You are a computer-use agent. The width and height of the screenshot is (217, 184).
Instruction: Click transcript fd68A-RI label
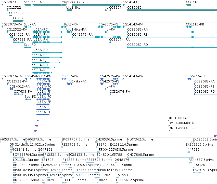pyautogui.click(x=39, y=70)
